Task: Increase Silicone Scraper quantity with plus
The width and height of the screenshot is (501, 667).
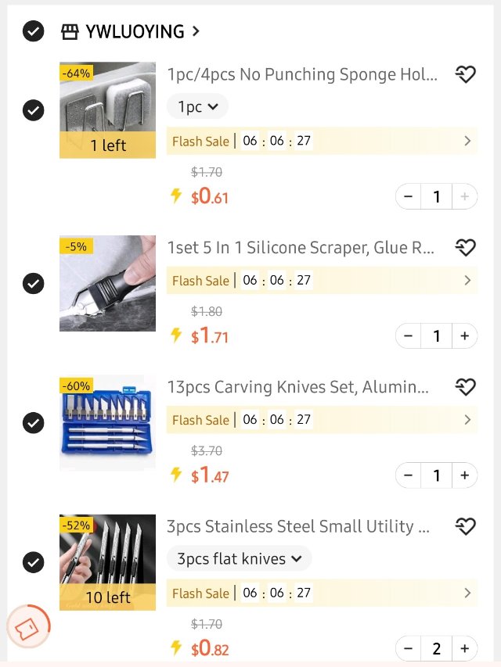Action: click(465, 336)
